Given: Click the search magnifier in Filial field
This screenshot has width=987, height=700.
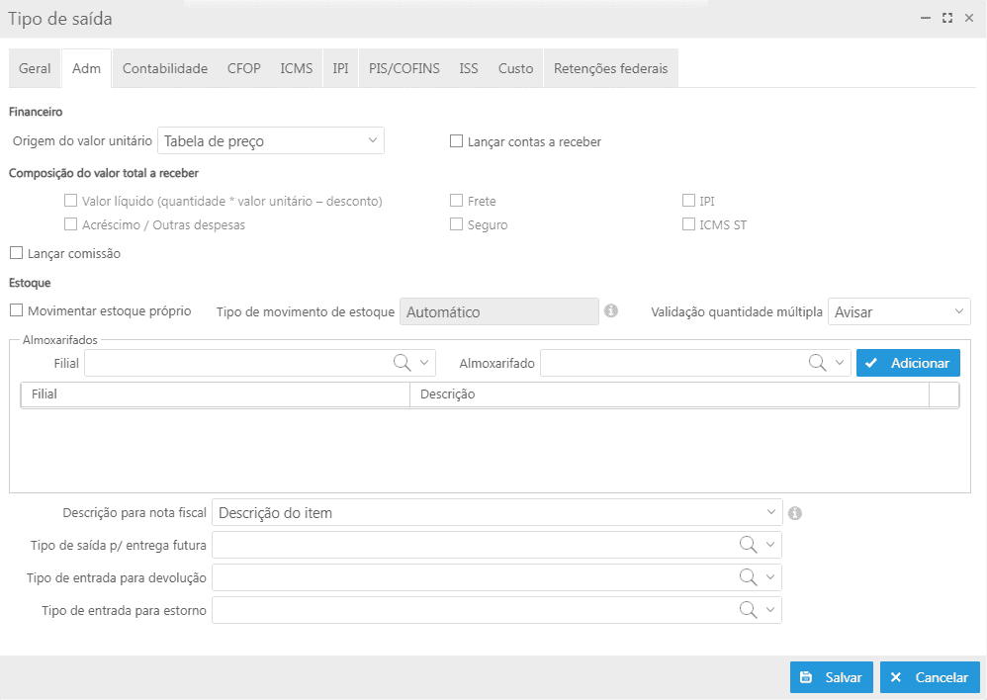Looking at the screenshot, I should (402, 363).
